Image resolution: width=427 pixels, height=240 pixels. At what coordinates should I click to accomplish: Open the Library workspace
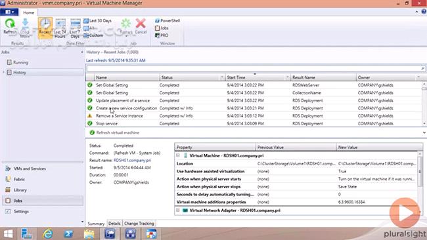[x=43, y=190]
